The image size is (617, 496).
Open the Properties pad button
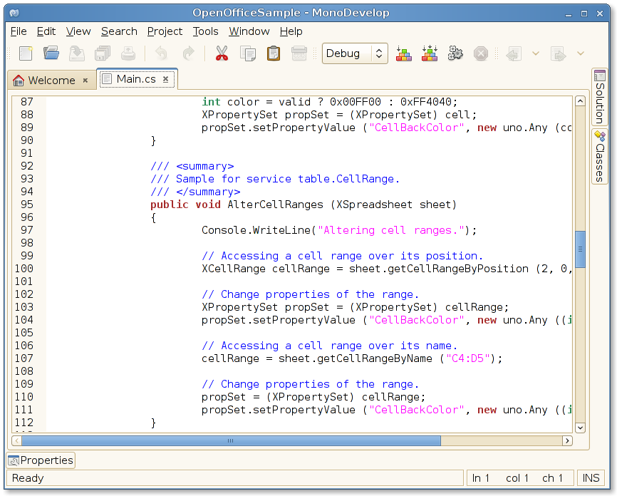(x=41, y=460)
